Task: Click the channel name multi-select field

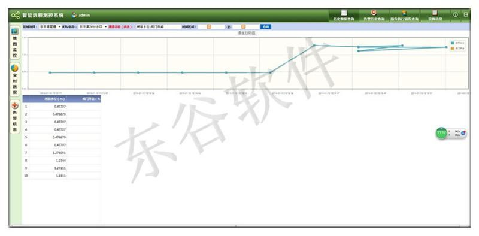Action: coord(157,27)
